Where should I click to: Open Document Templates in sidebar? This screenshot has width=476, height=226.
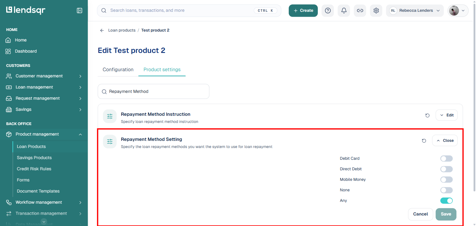point(38,191)
